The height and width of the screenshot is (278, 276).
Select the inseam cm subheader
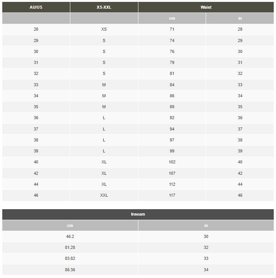click(x=70, y=225)
